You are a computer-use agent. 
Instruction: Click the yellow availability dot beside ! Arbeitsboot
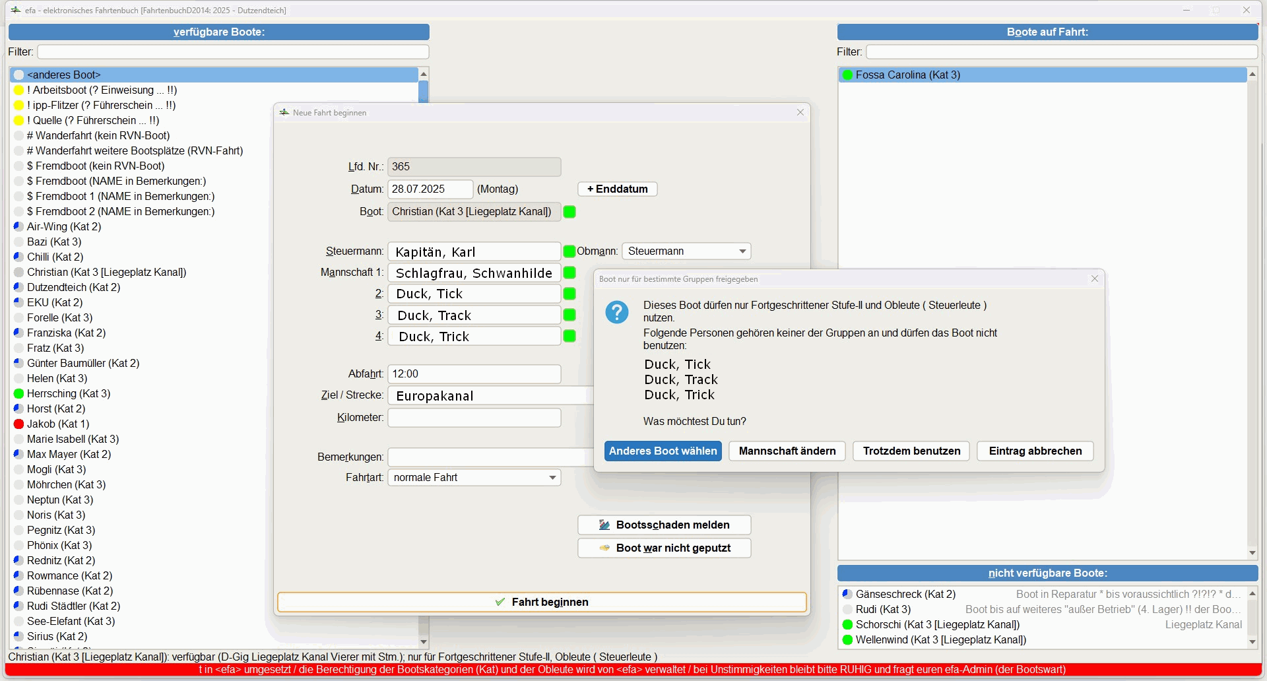18,90
